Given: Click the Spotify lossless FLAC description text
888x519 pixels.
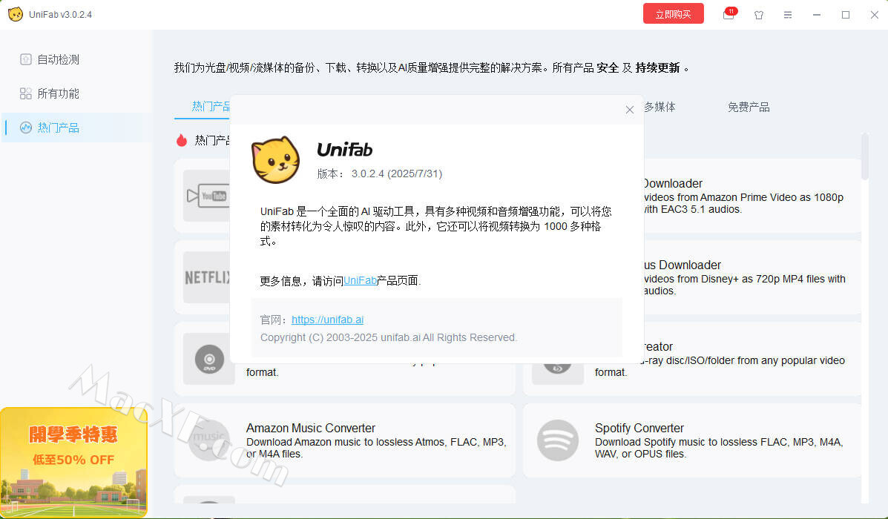Looking at the screenshot, I should pyautogui.click(x=720, y=448).
